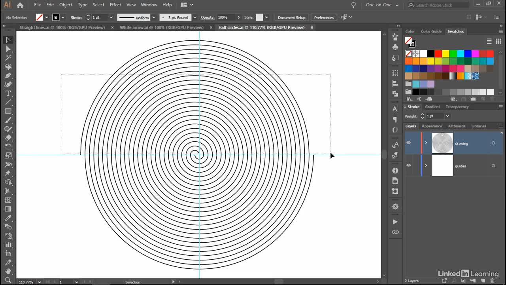Toggle visibility of guides layer
This screenshot has height=285, width=506.
408,165
